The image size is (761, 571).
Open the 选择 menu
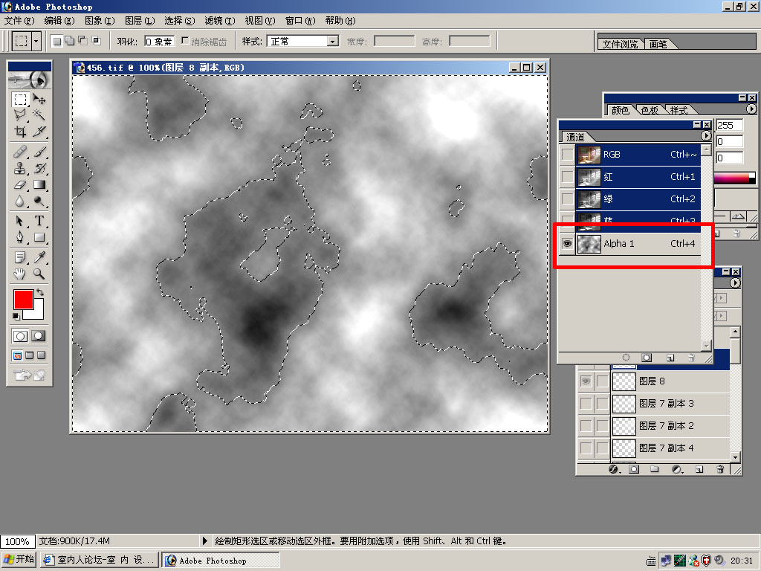[180, 20]
